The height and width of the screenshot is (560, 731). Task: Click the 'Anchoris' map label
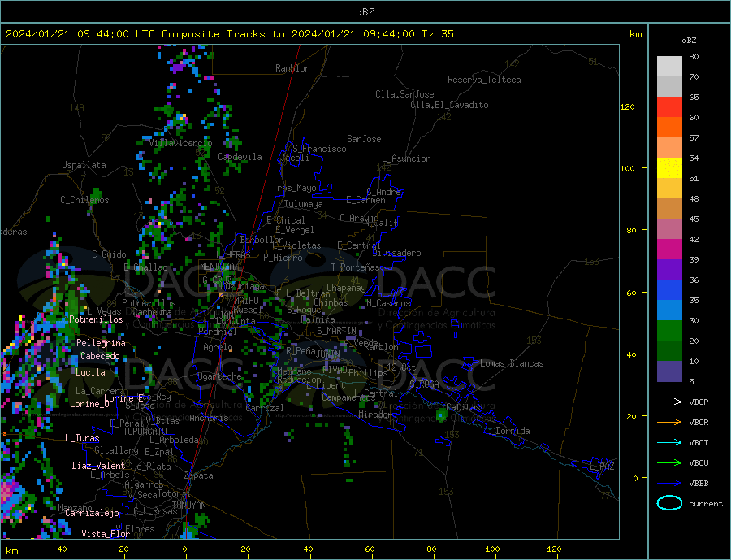click(209, 418)
